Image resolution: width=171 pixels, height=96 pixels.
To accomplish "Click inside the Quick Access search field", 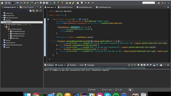I will (x=149, y=3).
